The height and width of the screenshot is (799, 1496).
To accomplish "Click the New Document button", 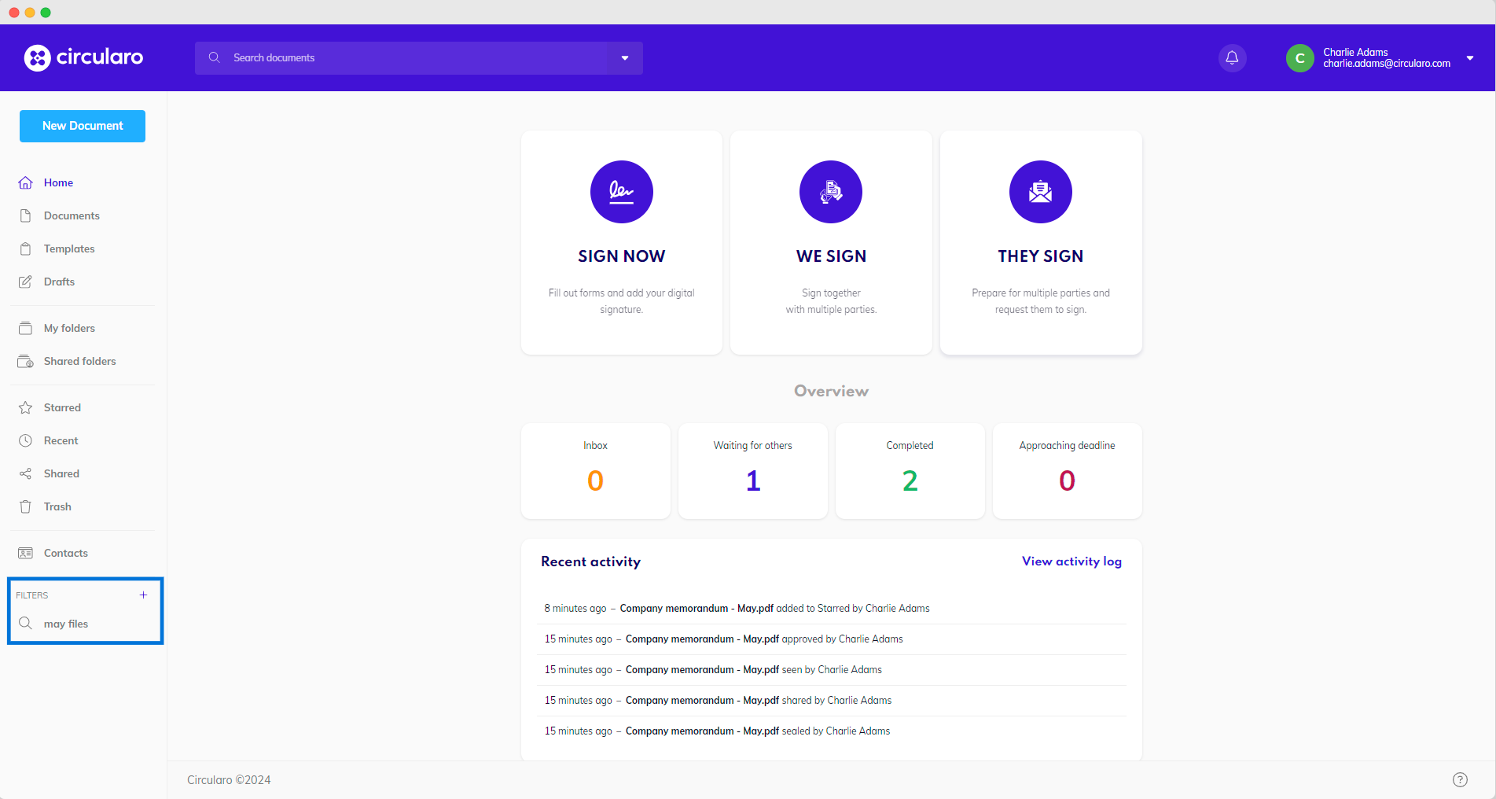I will click(83, 126).
